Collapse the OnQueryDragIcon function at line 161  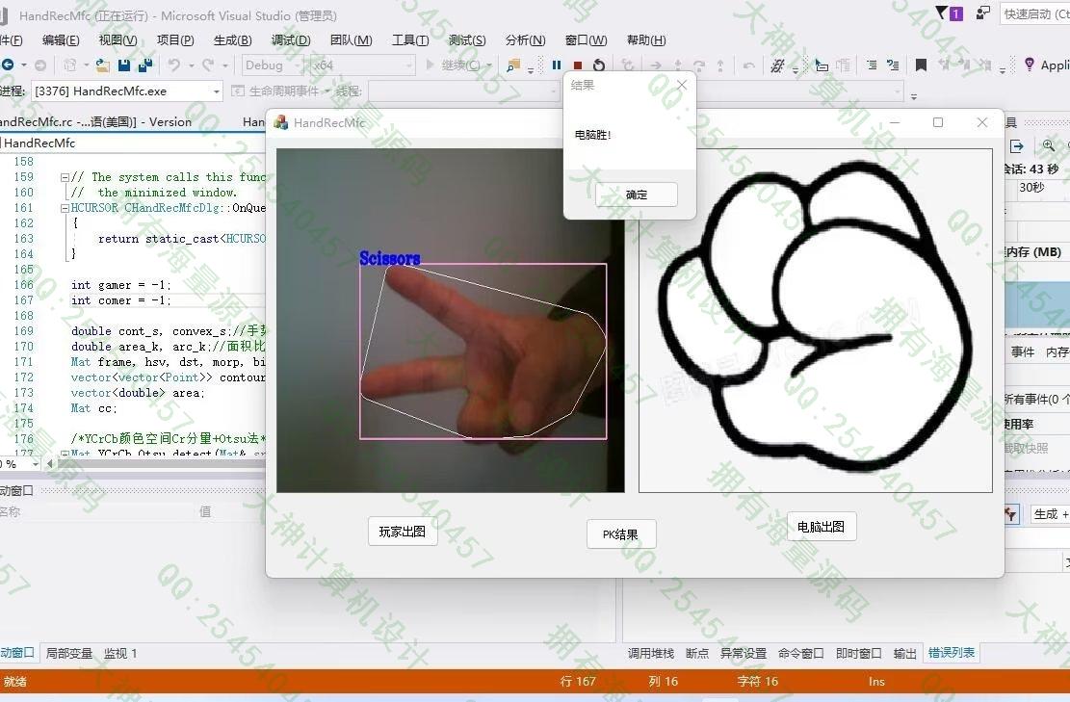point(65,208)
